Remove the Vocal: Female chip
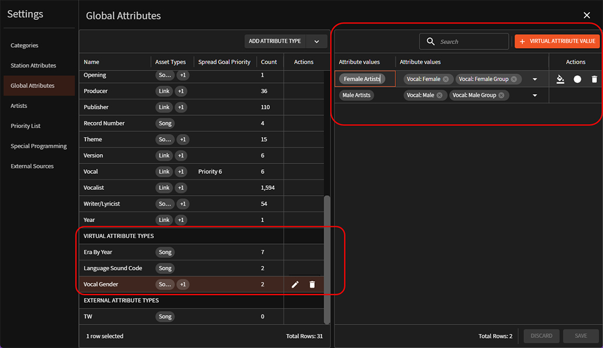 coord(446,79)
